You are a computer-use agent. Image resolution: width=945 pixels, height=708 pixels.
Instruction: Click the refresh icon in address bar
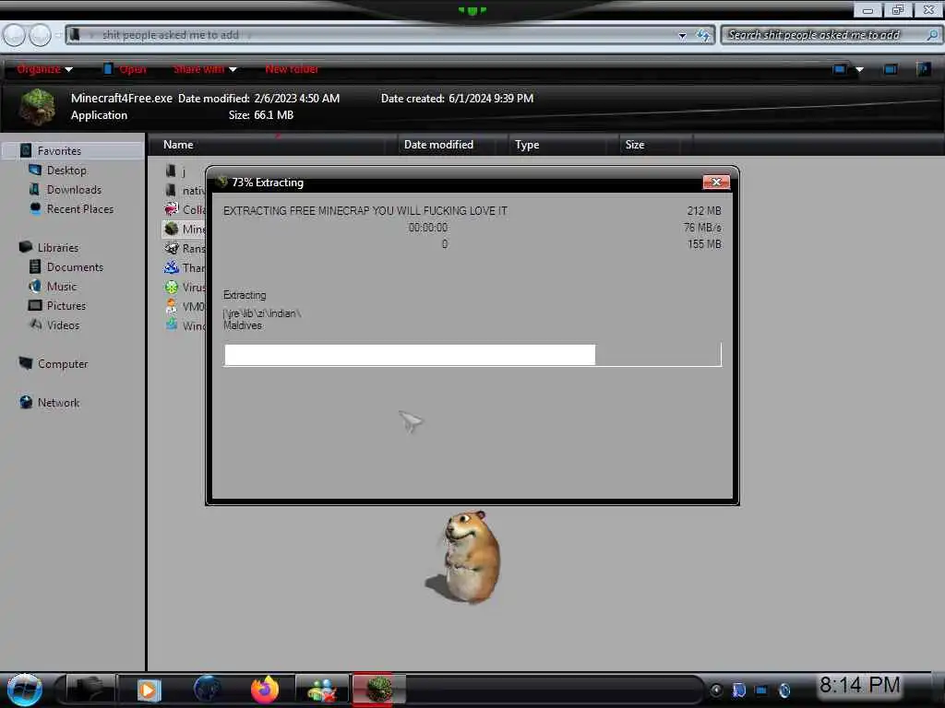702,36
